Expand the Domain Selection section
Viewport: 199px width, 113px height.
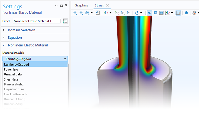pyautogui.click(x=3, y=30)
